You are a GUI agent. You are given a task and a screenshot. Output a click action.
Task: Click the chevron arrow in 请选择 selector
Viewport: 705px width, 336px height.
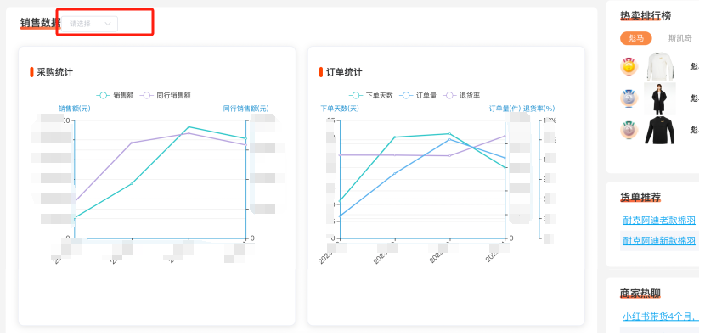pos(108,24)
